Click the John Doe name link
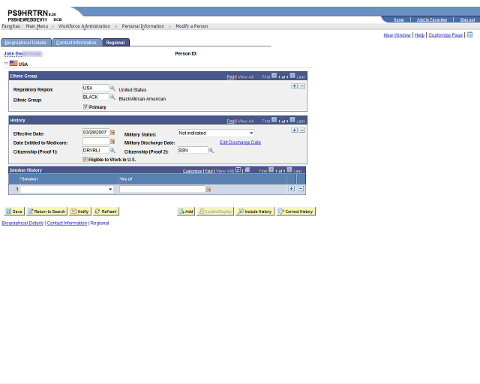The image size is (480, 384). point(13,53)
